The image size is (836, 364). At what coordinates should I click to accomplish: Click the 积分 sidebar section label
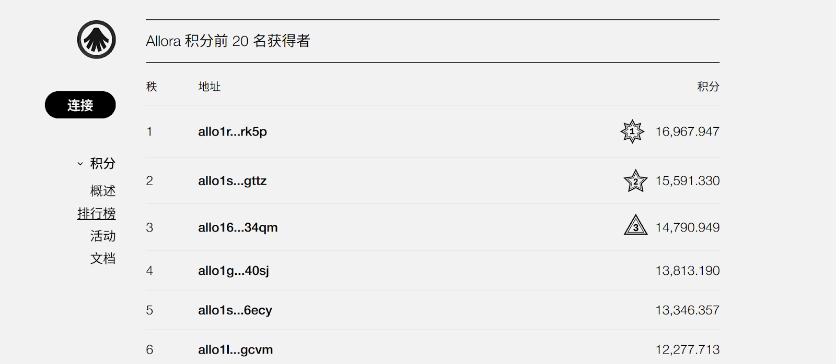coord(102,164)
